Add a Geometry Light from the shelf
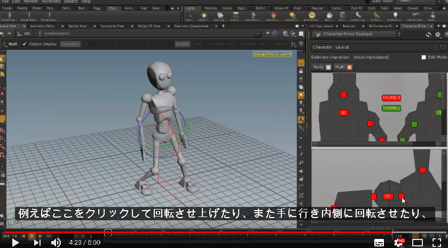Viewport: 448px width, 248px height. (x=254, y=17)
